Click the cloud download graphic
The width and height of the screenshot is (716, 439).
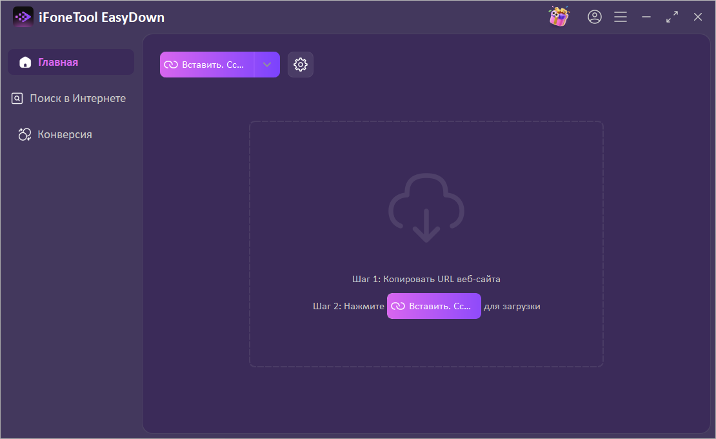tap(426, 208)
